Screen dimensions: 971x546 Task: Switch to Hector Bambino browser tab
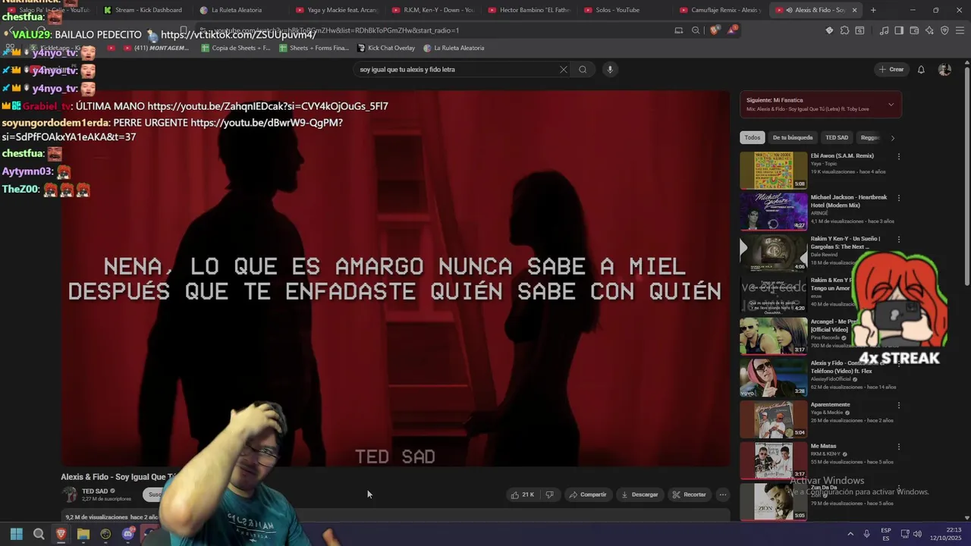(x=529, y=10)
